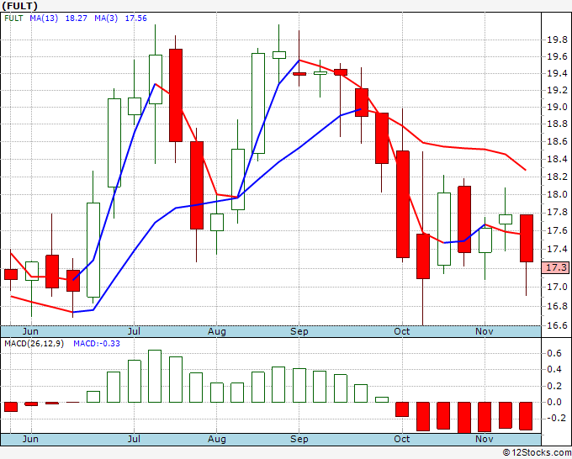This screenshot has width=572, height=459.
Task: Click the large red candlestick at October's start
Action: 403,204
